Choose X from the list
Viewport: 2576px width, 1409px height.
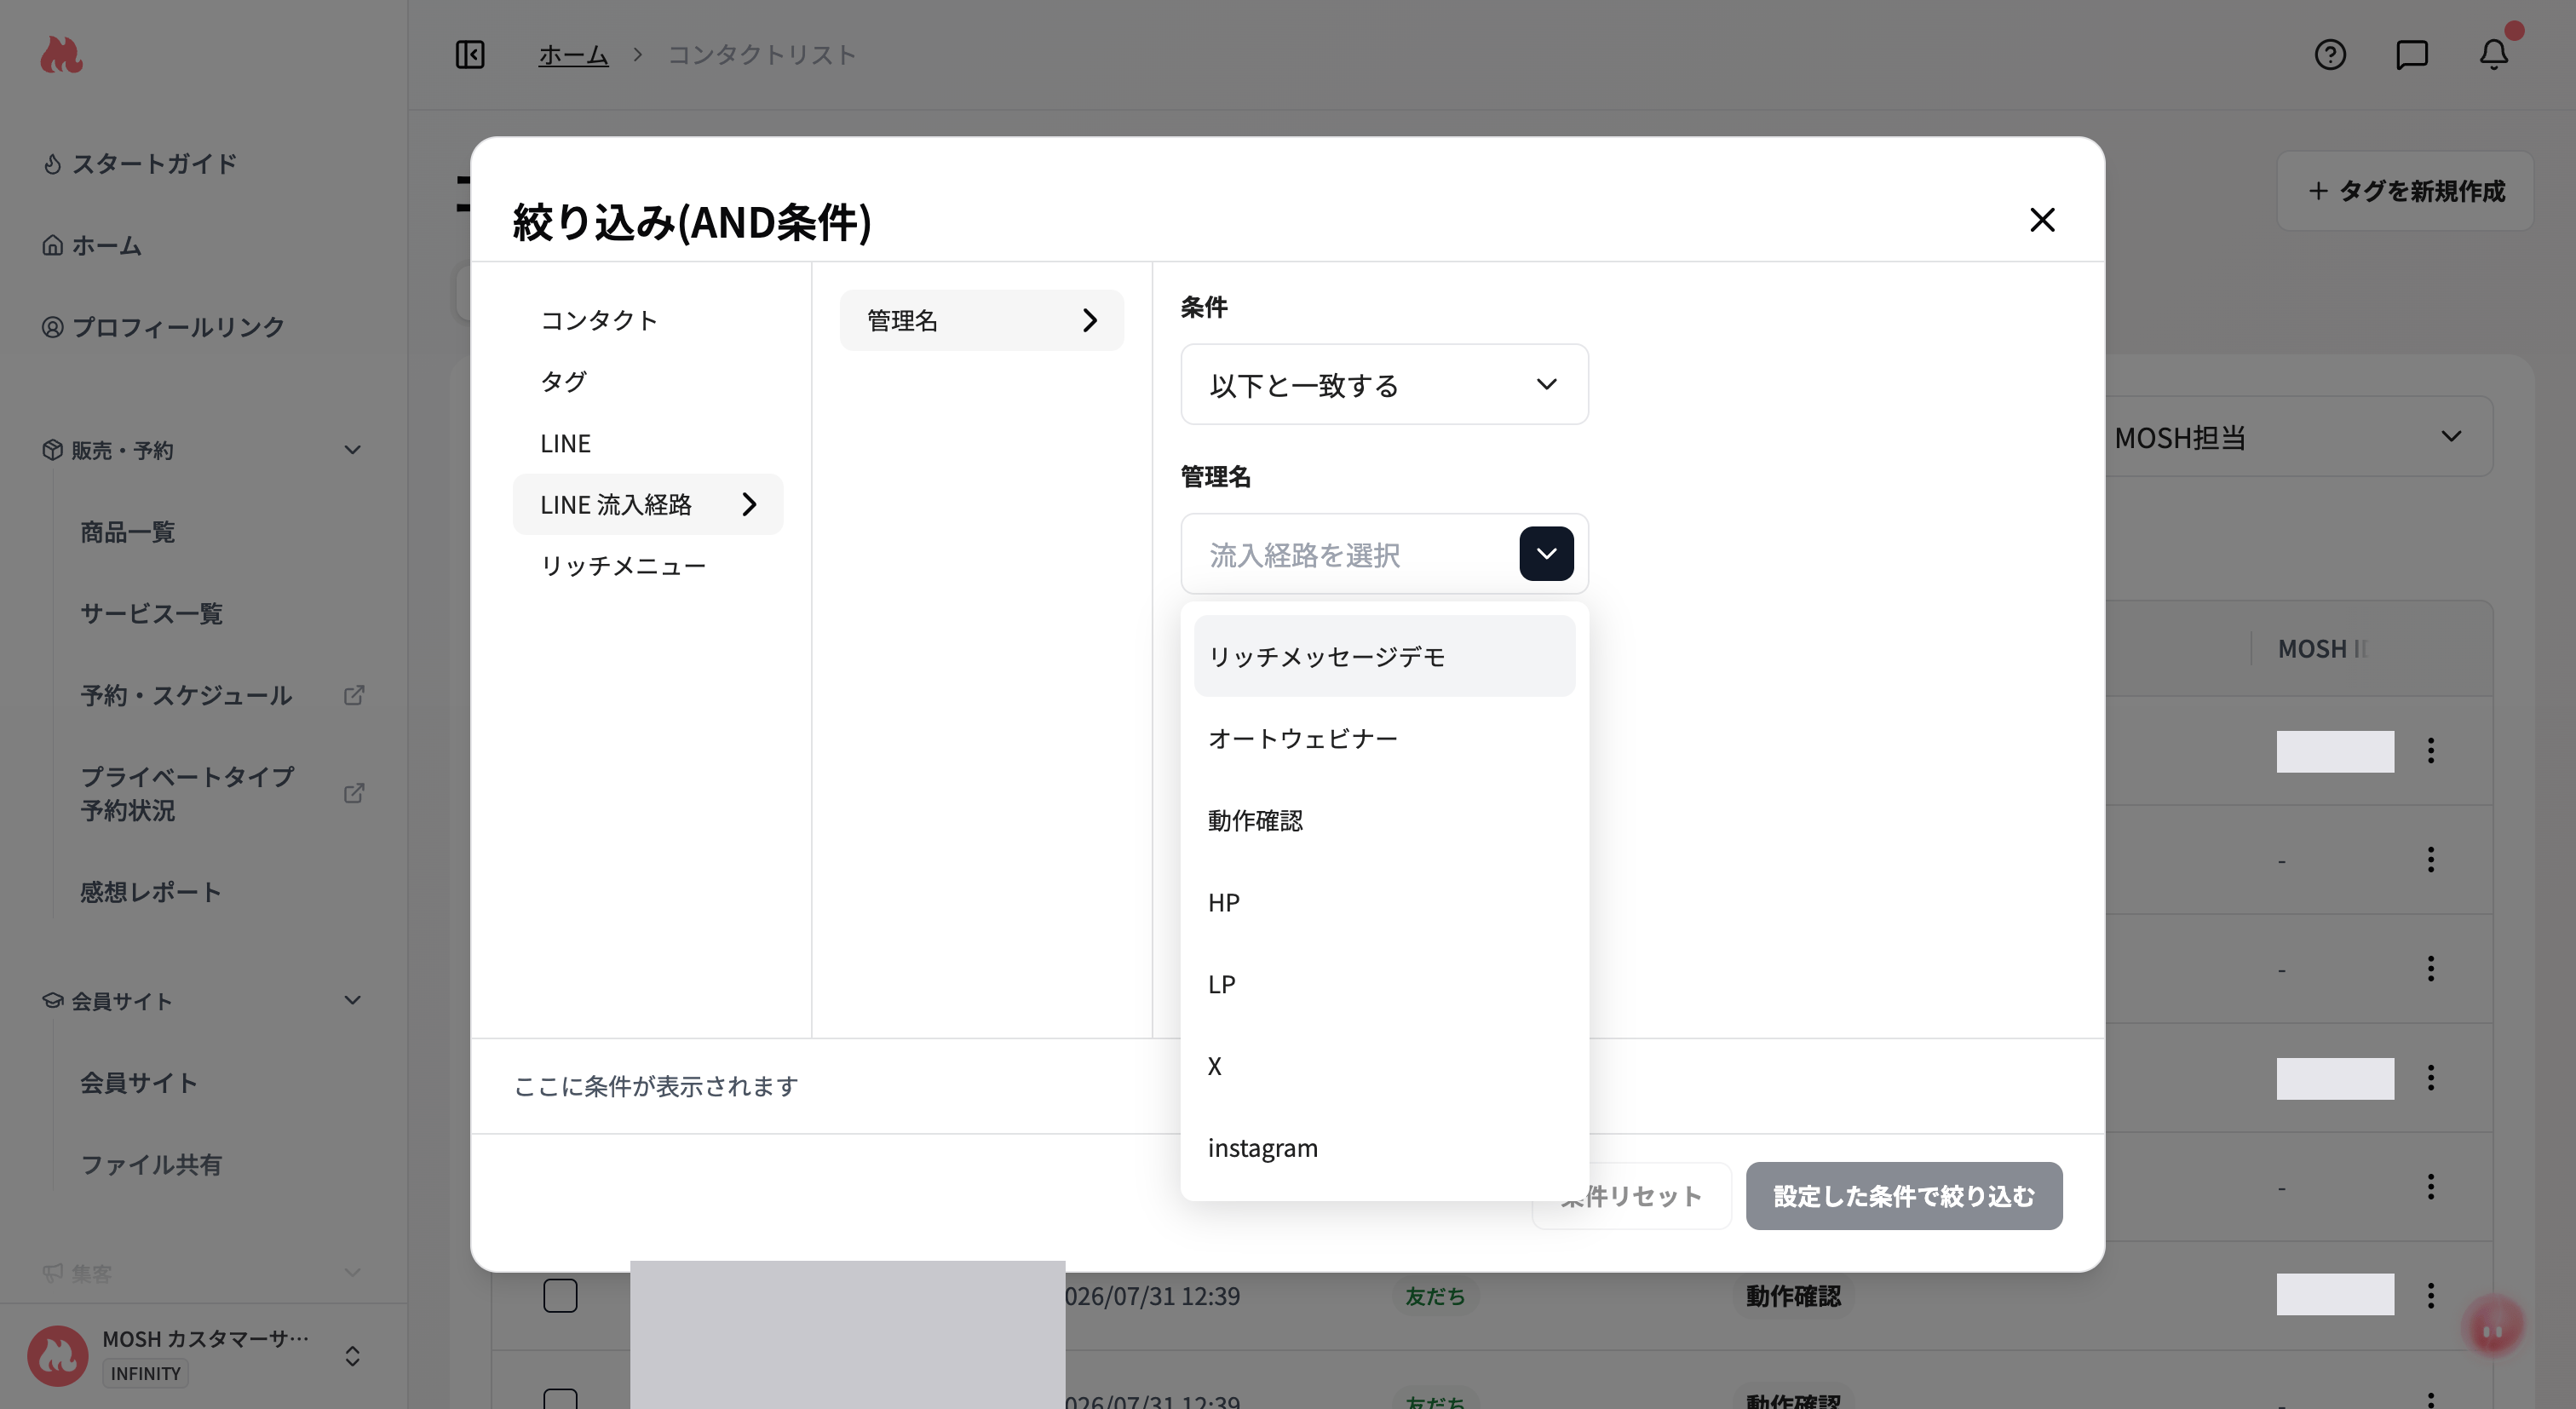1384,1066
